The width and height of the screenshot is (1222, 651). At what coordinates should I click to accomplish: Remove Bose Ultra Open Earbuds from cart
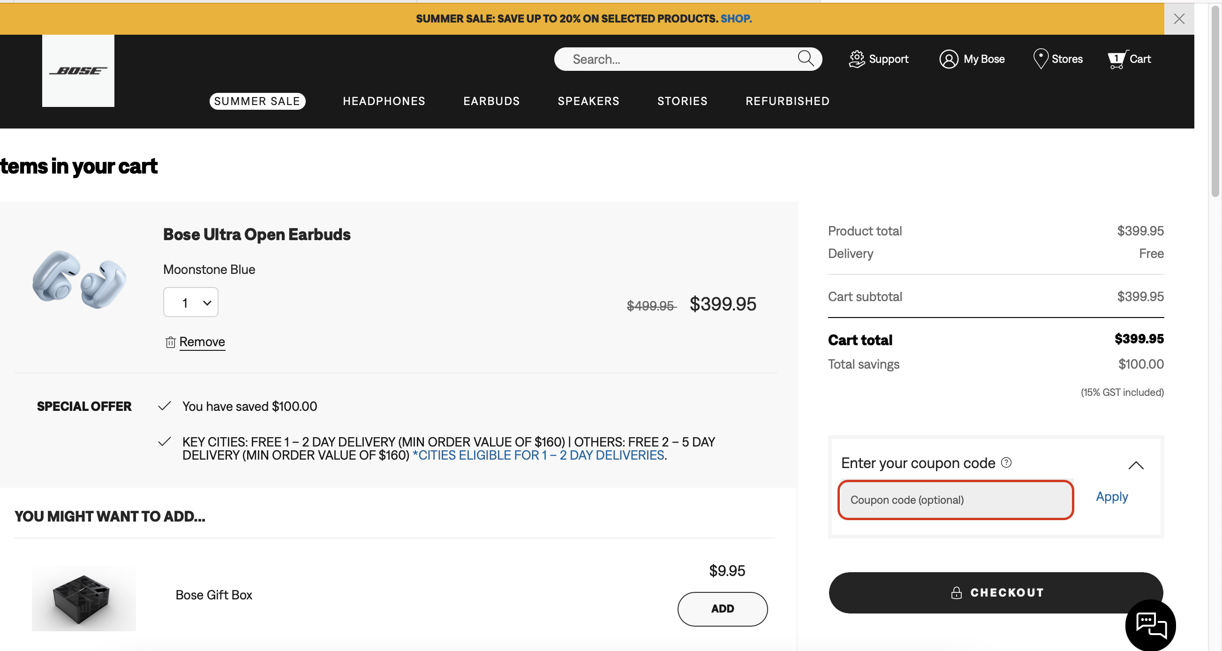[201, 341]
